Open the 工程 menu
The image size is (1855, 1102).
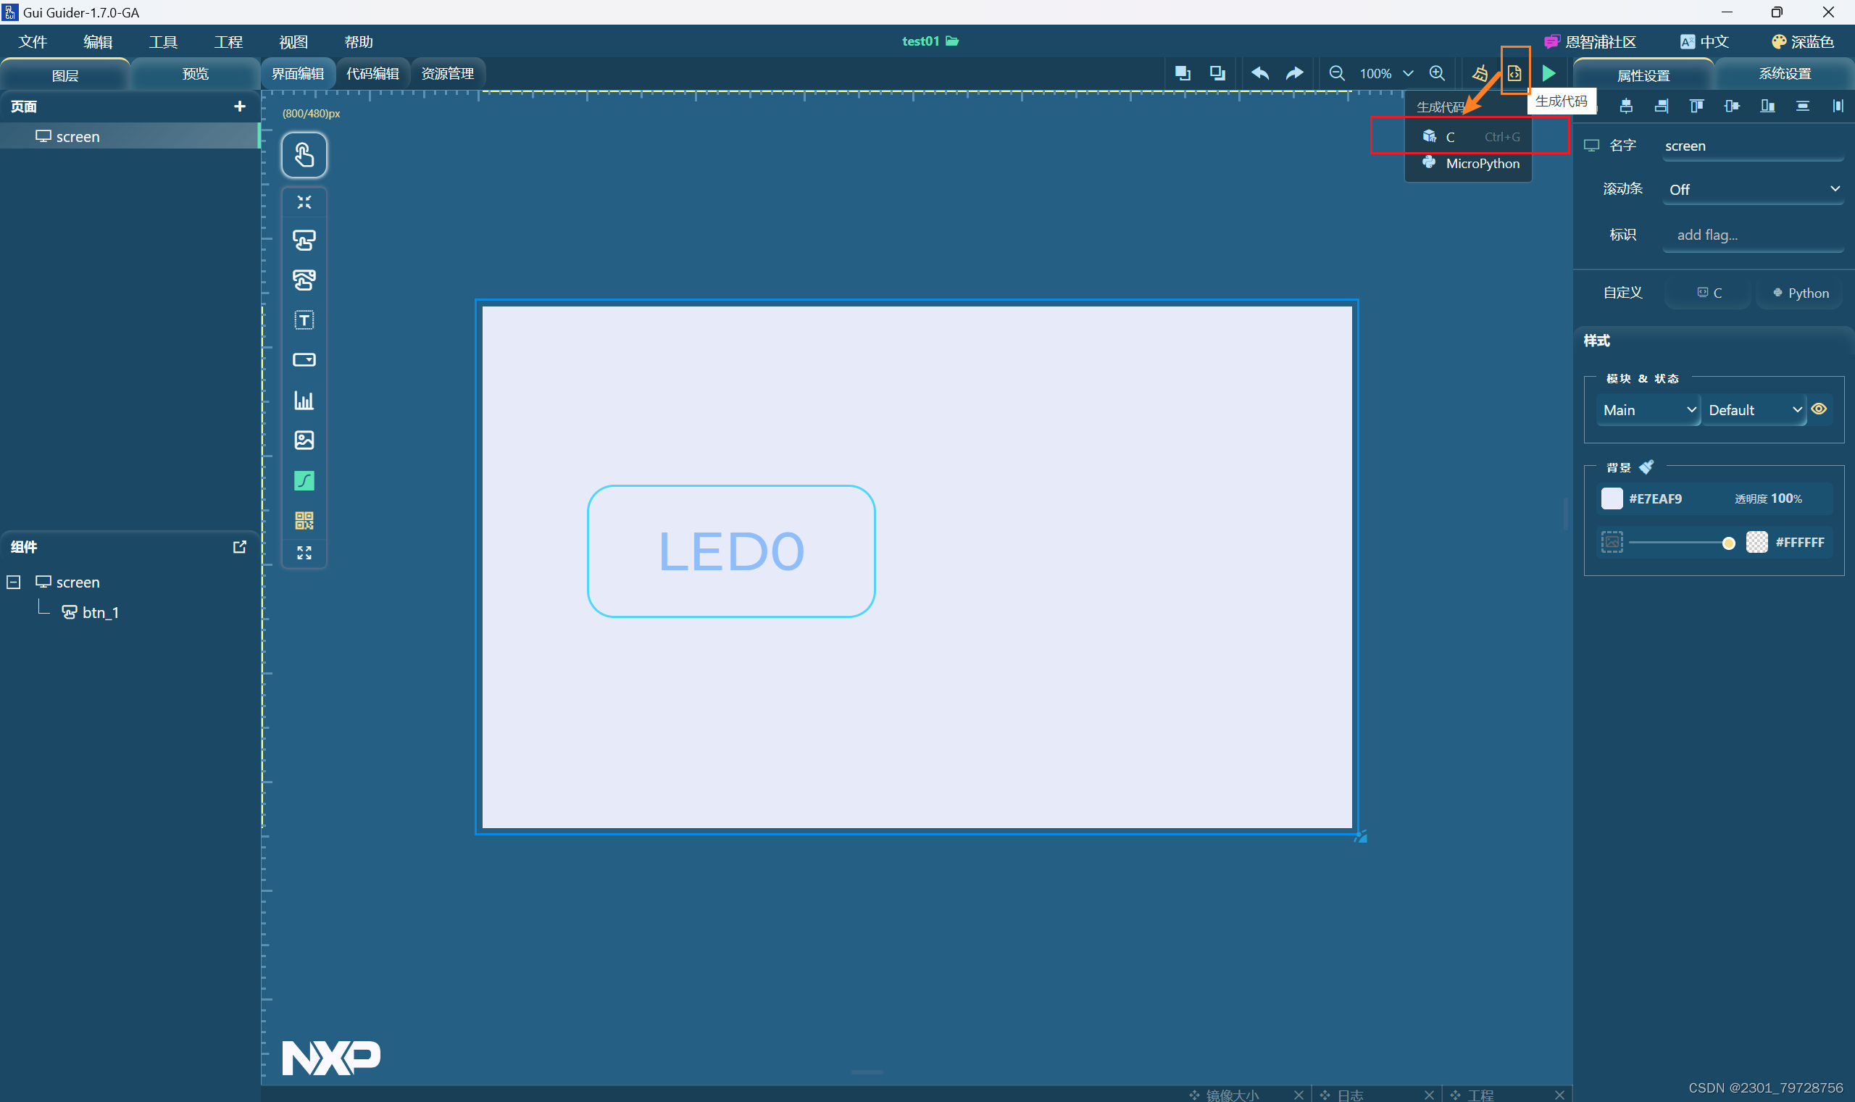point(229,41)
